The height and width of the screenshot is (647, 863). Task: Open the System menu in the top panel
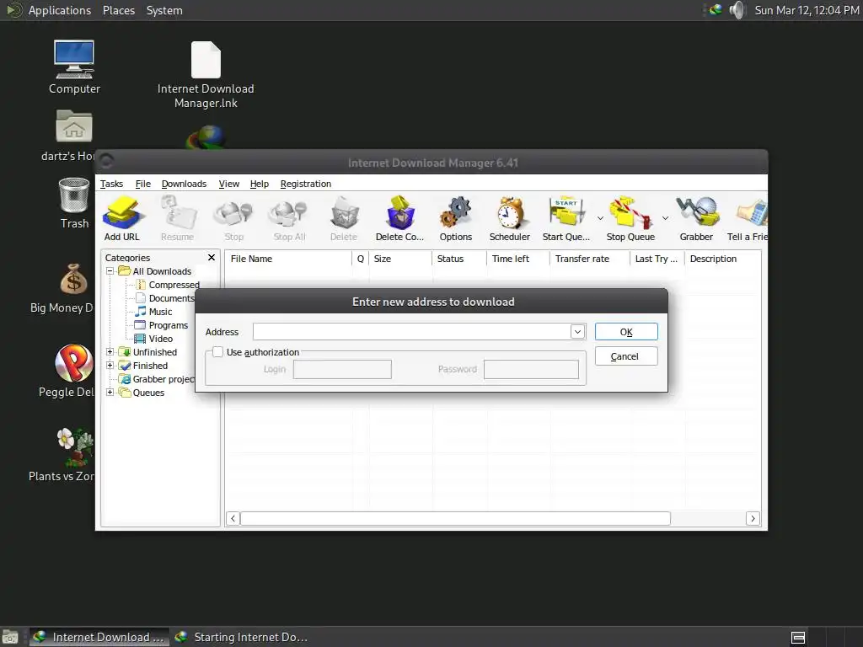click(164, 10)
